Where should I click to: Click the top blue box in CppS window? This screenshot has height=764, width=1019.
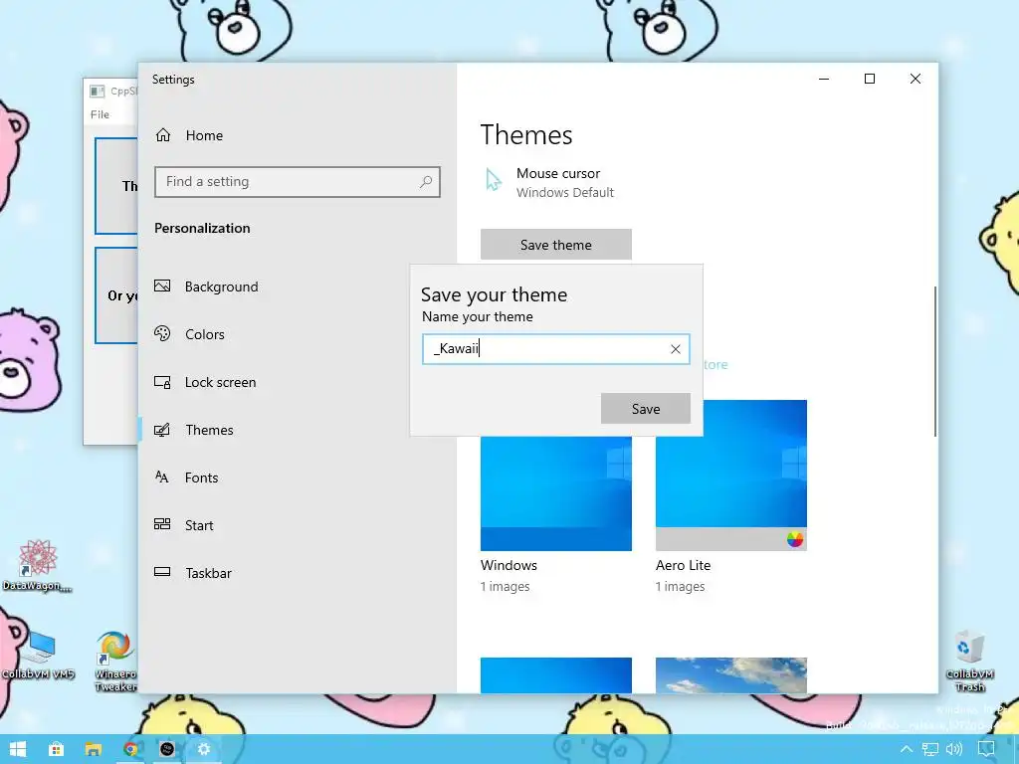(116, 186)
